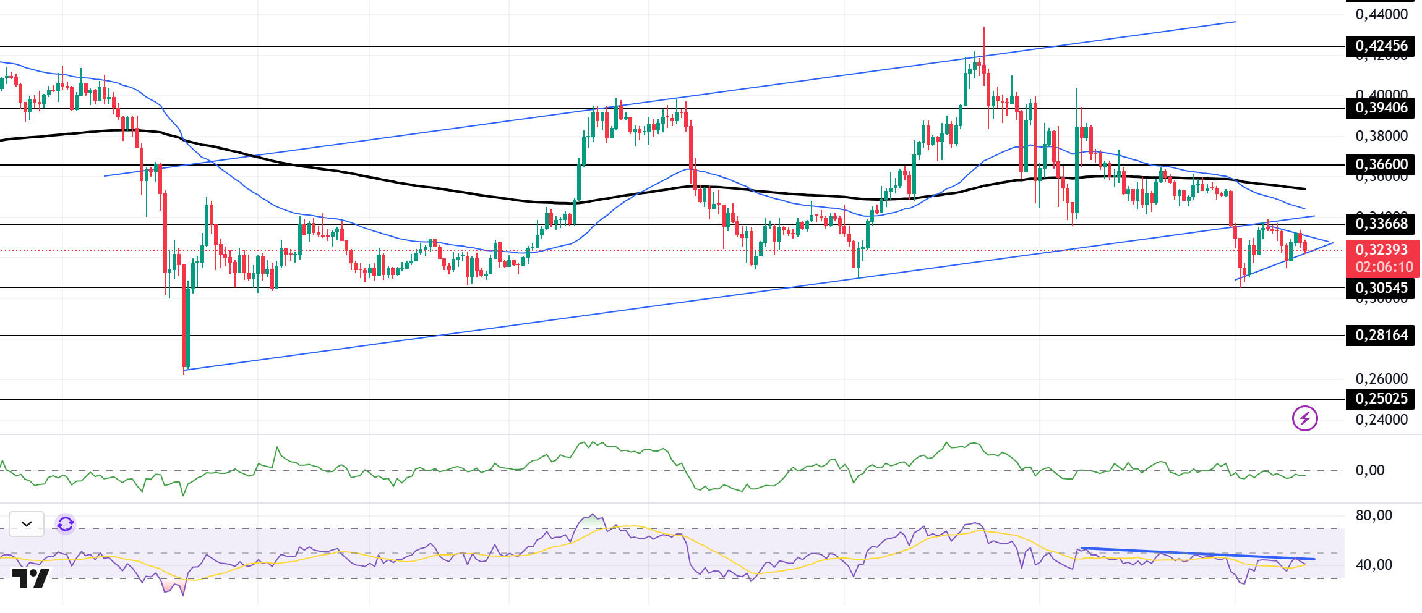Image resolution: width=1422 pixels, height=613 pixels.
Task: Click the current price 0,32393 label
Action: [x=1382, y=250]
